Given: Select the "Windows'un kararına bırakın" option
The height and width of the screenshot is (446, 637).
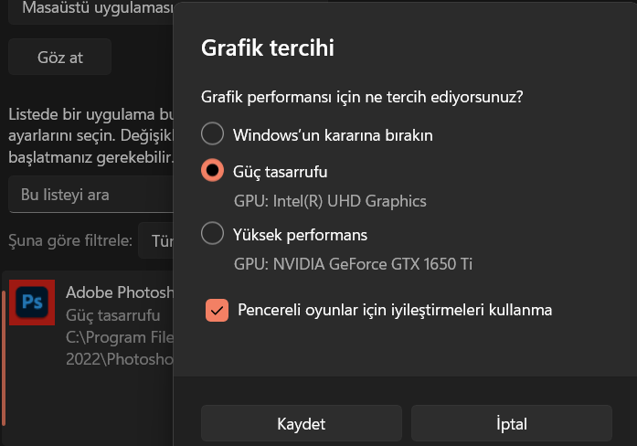Looking at the screenshot, I should tap(212, 134).
